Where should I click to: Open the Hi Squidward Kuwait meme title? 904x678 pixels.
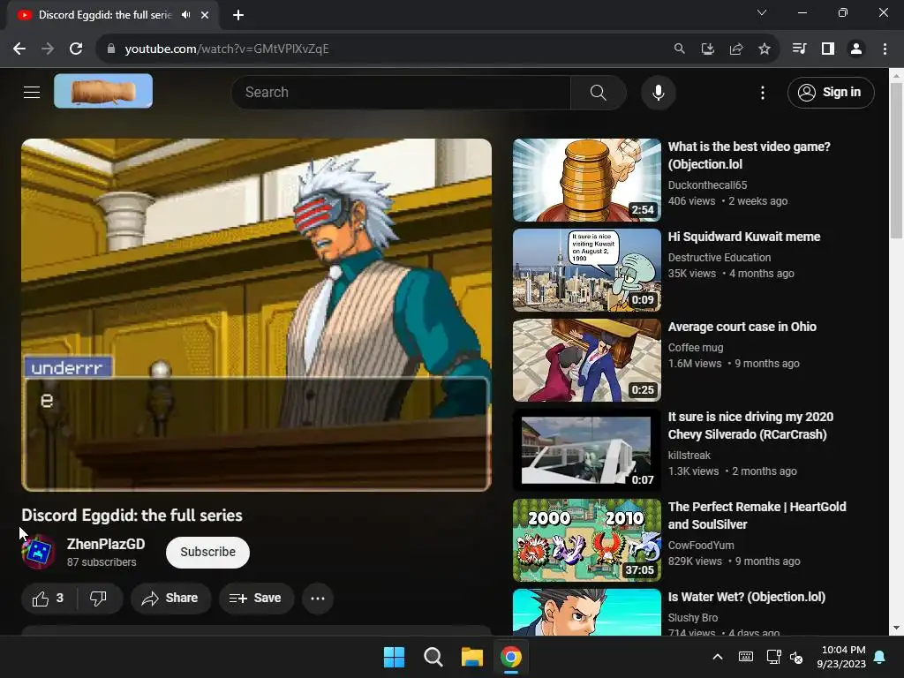coord(743,237)
